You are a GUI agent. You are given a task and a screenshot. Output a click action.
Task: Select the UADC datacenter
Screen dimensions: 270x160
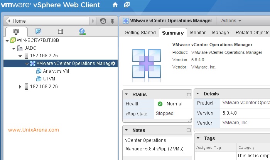(30, 48)
